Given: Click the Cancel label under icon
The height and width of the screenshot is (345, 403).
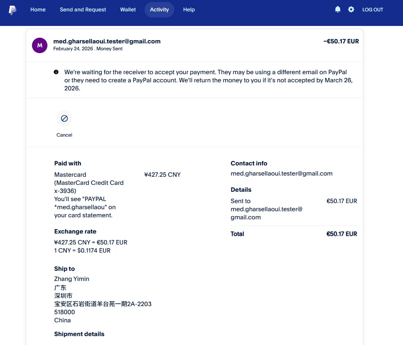Looking at the screenshot, I should tap(64, 135).
